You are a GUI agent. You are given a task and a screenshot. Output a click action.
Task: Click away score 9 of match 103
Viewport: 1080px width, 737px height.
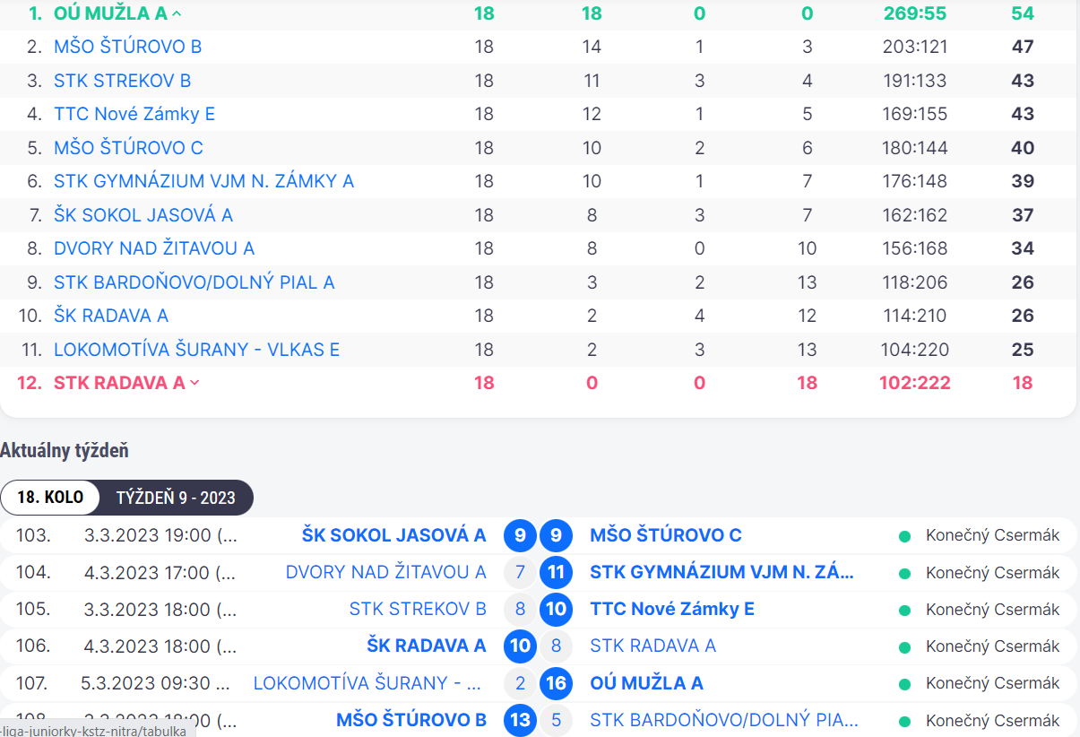tap(556, 536)
